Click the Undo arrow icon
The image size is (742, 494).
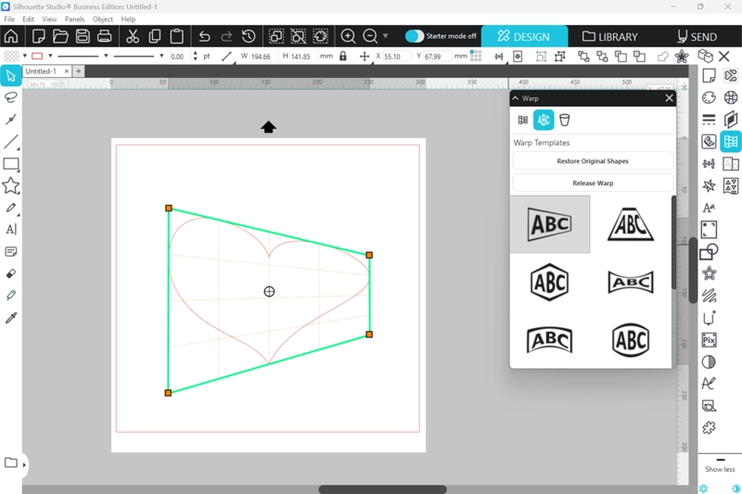tap(204, 36)
